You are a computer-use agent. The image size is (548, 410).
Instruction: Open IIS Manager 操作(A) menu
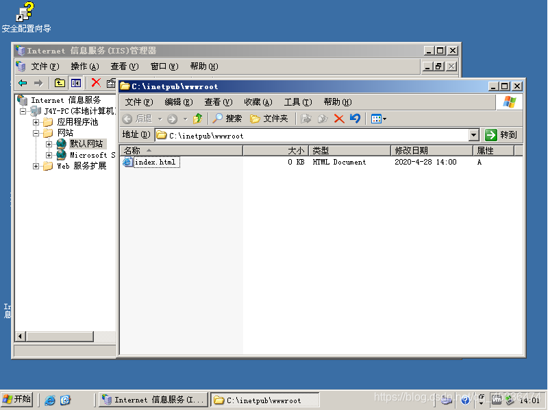click(x=85, y=67)
